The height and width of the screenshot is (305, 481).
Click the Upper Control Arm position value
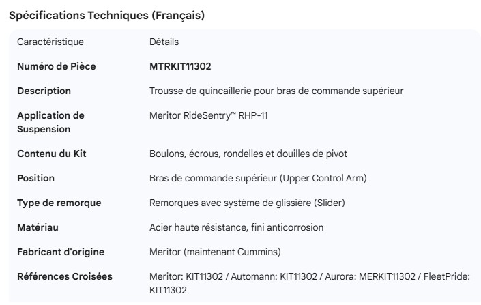[258, 179]
